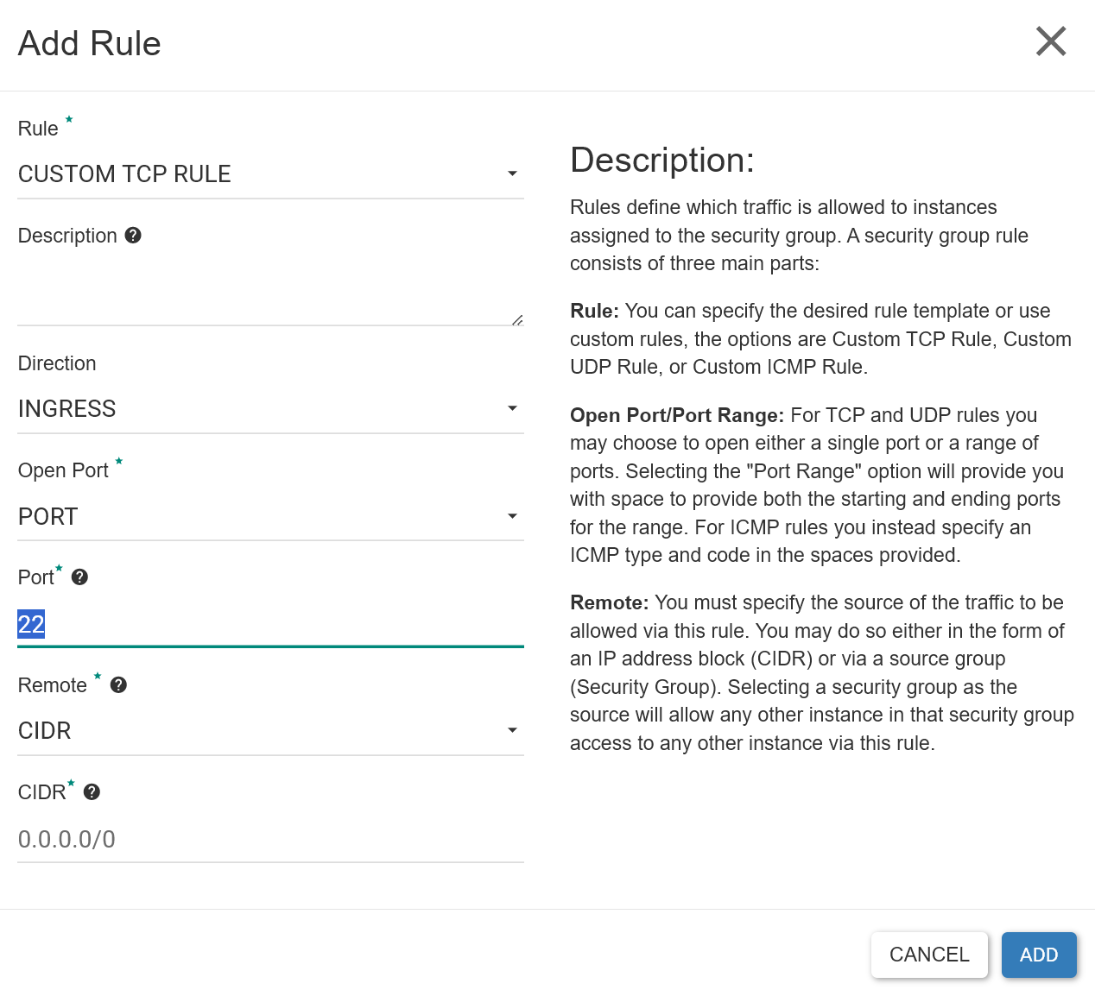Click the CIDR address input field
This screenshot has height=996, width=1095.
[270, 839]
